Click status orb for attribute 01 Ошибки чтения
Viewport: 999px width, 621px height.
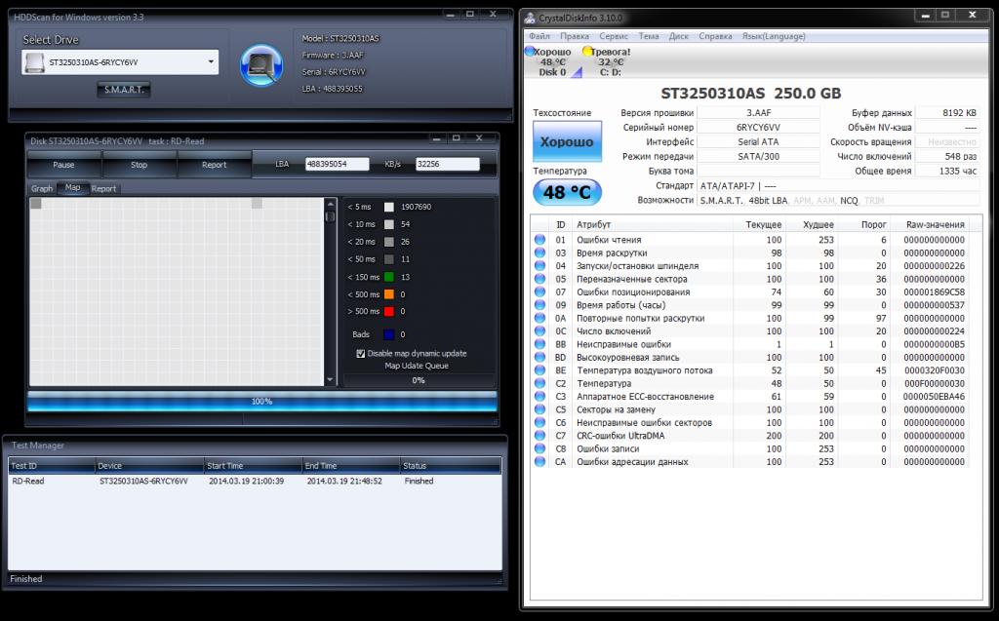point(539,240)
